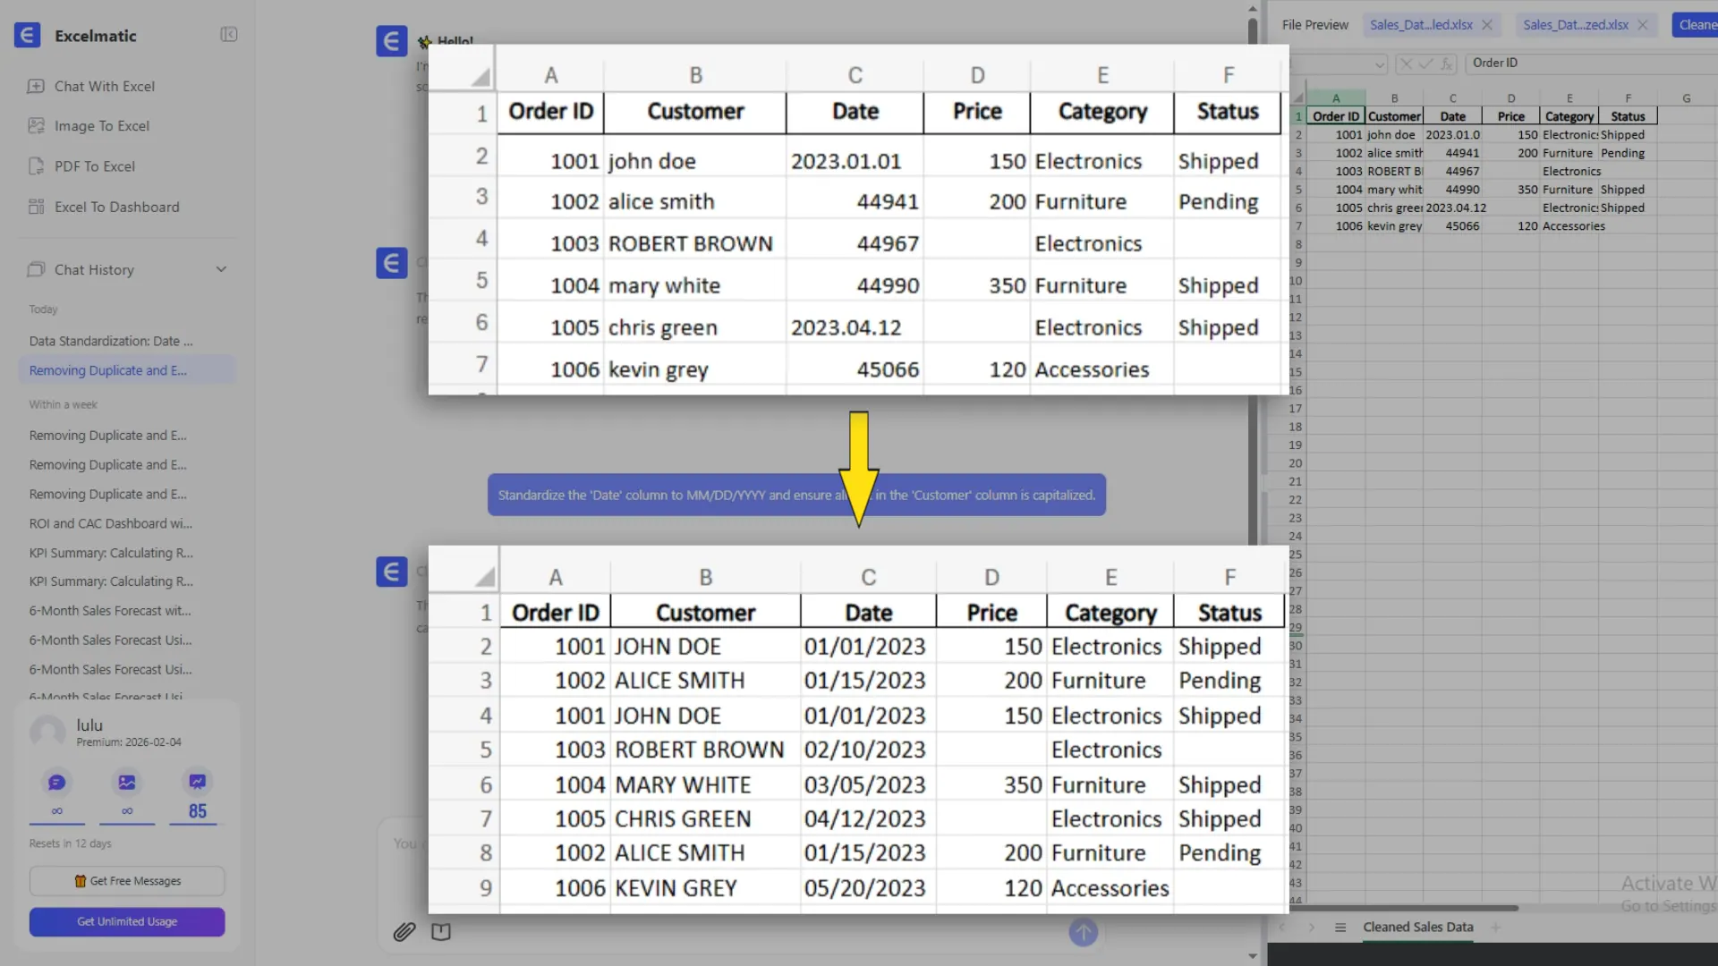Open the sheet list menu icon
This screenshot has height=966, width=1718.
1340,928
